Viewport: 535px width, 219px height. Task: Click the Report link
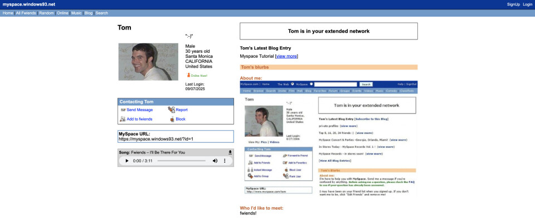coord(182,110)
